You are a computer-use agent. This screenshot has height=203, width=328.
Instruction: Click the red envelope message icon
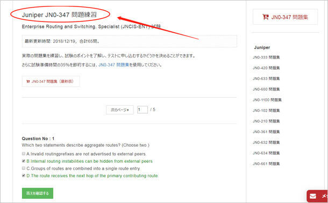point(313,196)
